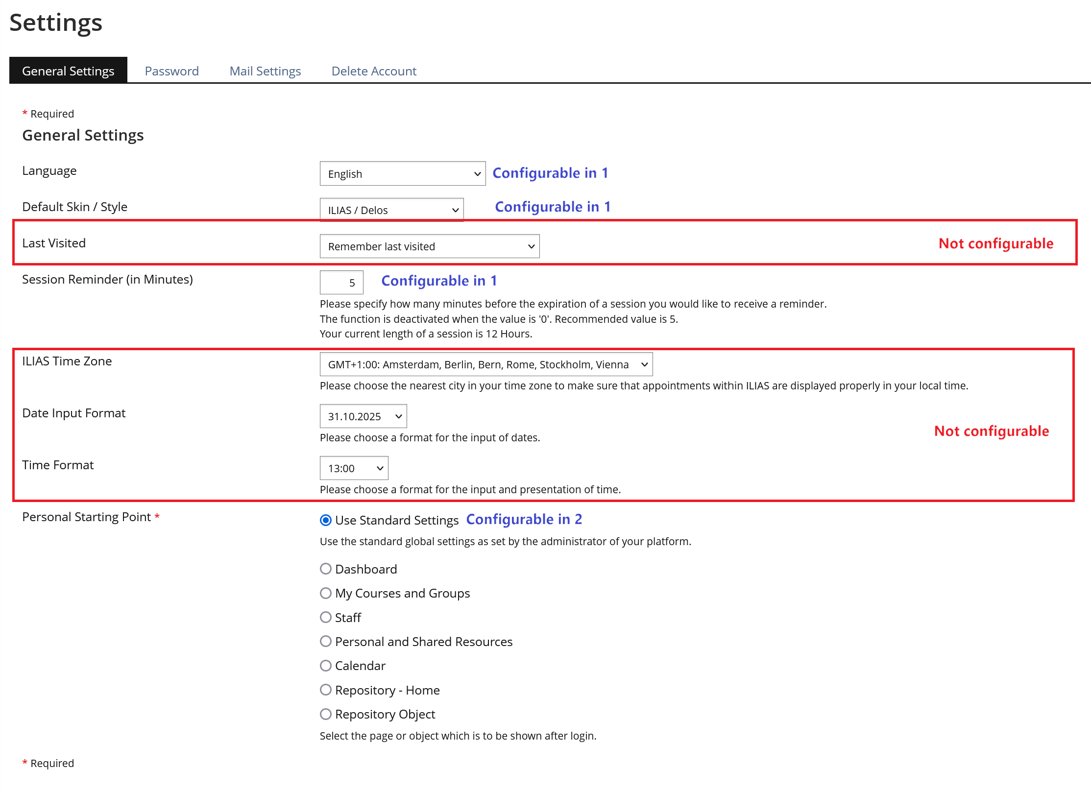Select Use Standard Settings radio button
Viewport: 1091px width, 792px height.
pyautogui.click(x=326, y=520)
